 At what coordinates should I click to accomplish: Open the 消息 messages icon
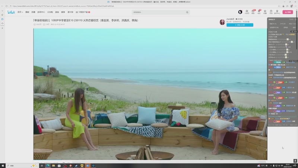253,12
